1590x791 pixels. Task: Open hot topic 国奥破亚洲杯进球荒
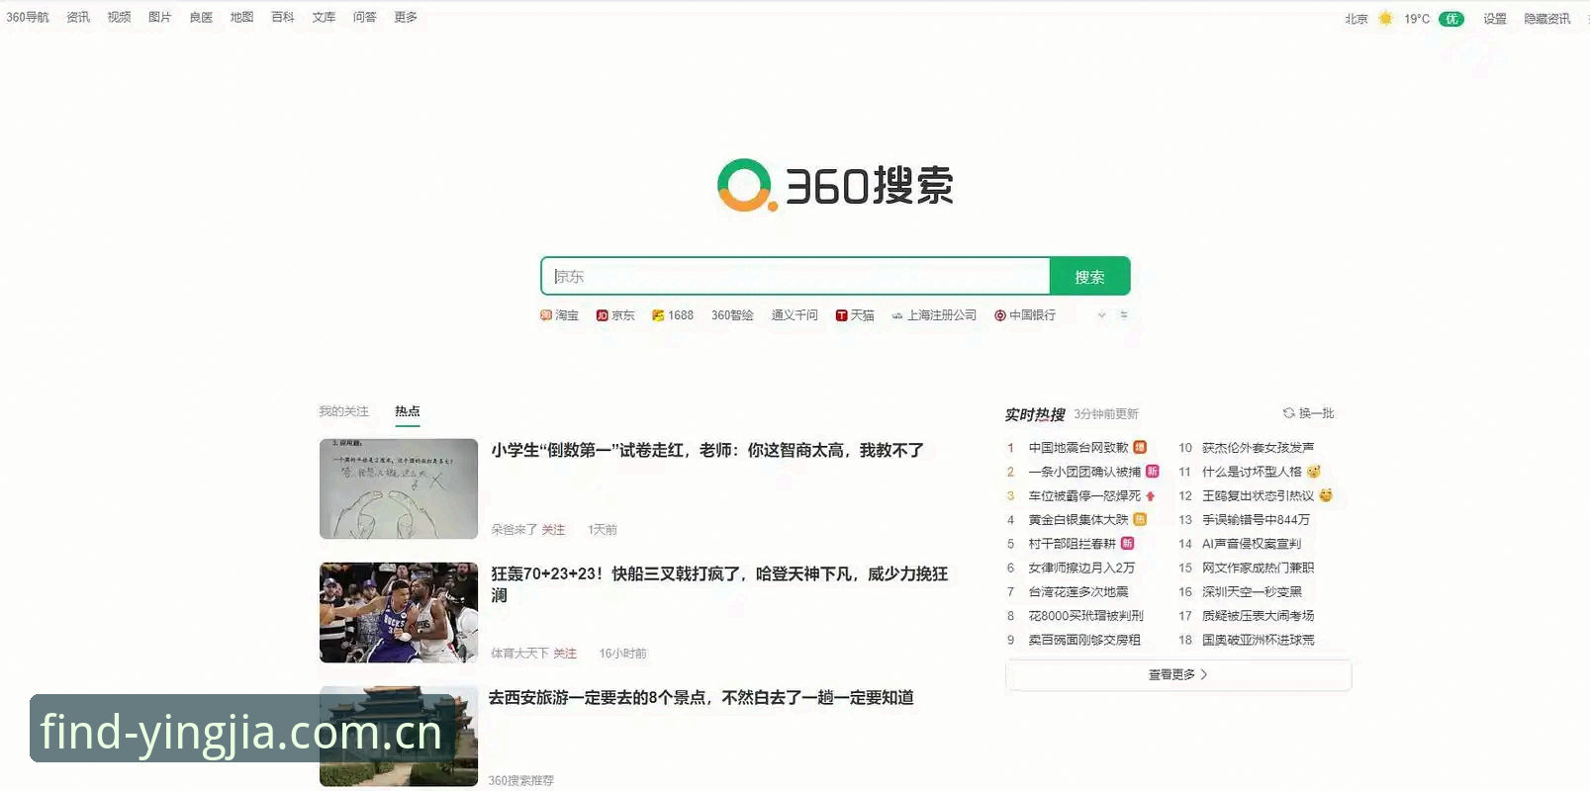click(1258, 640)
